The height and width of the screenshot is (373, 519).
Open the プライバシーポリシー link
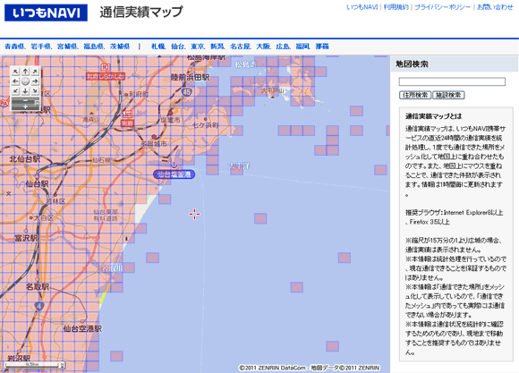pos(442,7)
